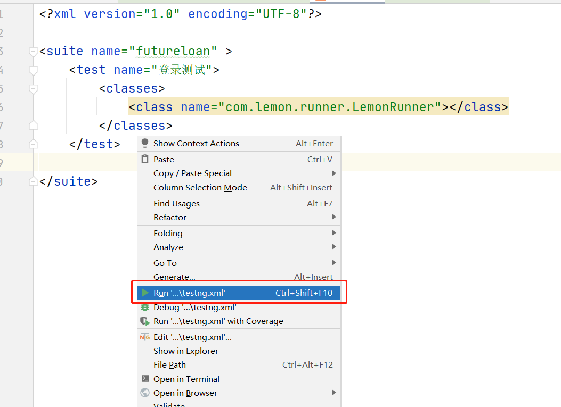561x407 pixels.
Task: Click the Paste clipboard icon
Action: pos(145,159)
